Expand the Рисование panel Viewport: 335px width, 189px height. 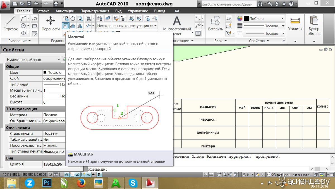[x=19, y=41]
